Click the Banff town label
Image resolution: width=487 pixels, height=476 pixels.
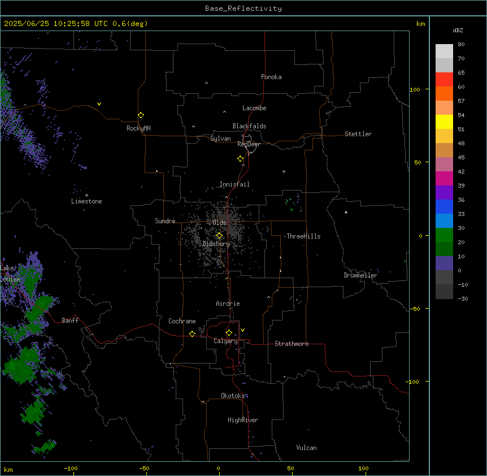70,321
